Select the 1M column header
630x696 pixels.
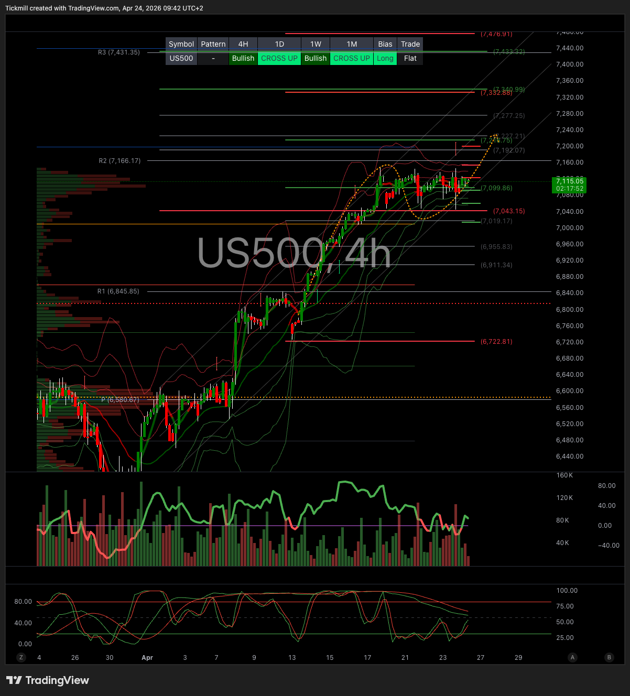(x=352, y=44)
